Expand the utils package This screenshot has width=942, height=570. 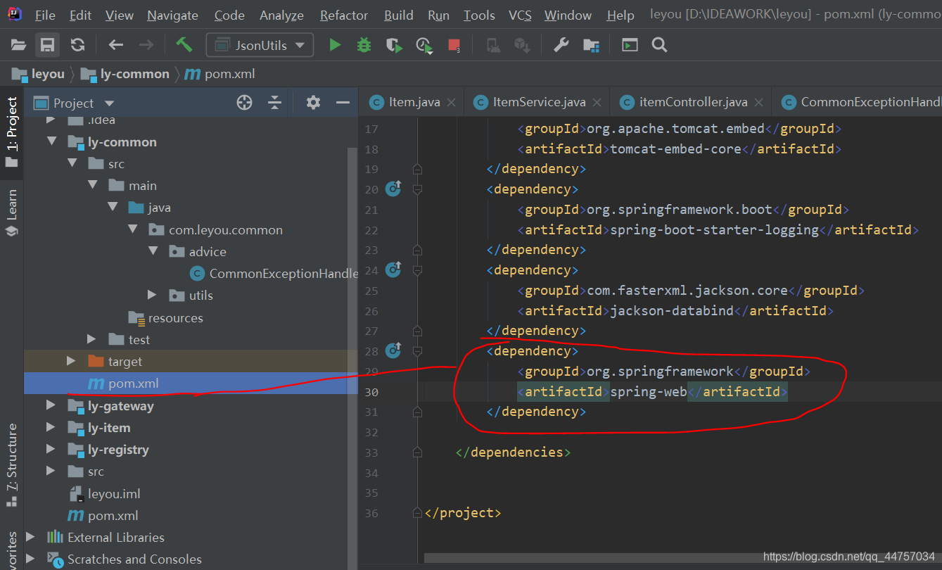[153, 296]
